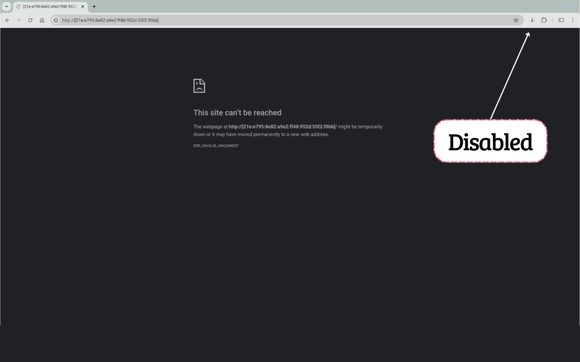The height and width of the screenshot is (362, 580).
Task: Toggle the forward navigation arrow
Action: (19, 20)
